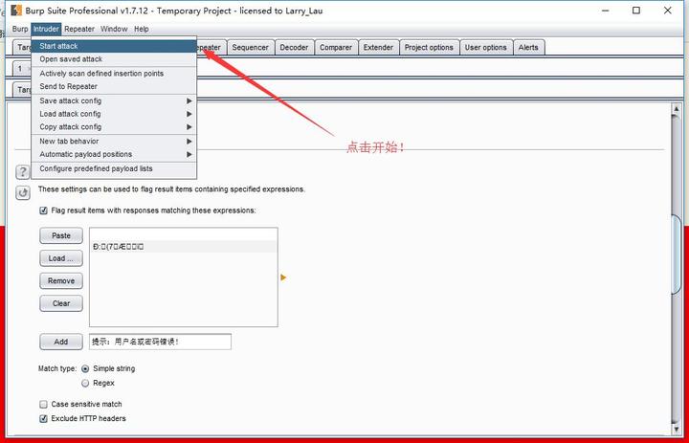Click the scrollbar up arrow

tap(676, 109)
